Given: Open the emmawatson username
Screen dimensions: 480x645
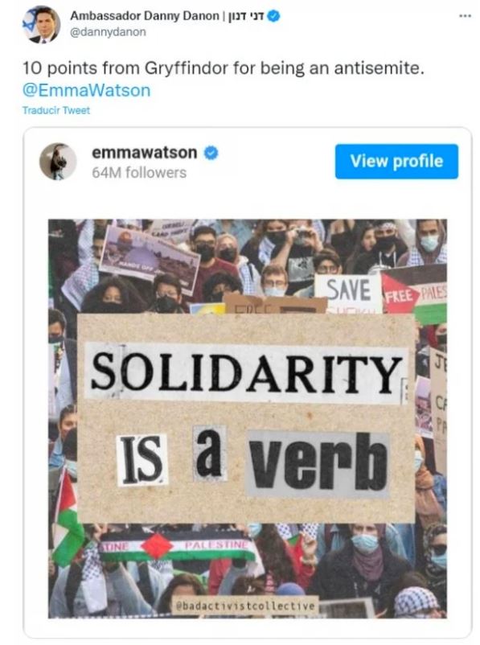Looking at the screenshot, I should pyautogui.click(x=145, y=152).
